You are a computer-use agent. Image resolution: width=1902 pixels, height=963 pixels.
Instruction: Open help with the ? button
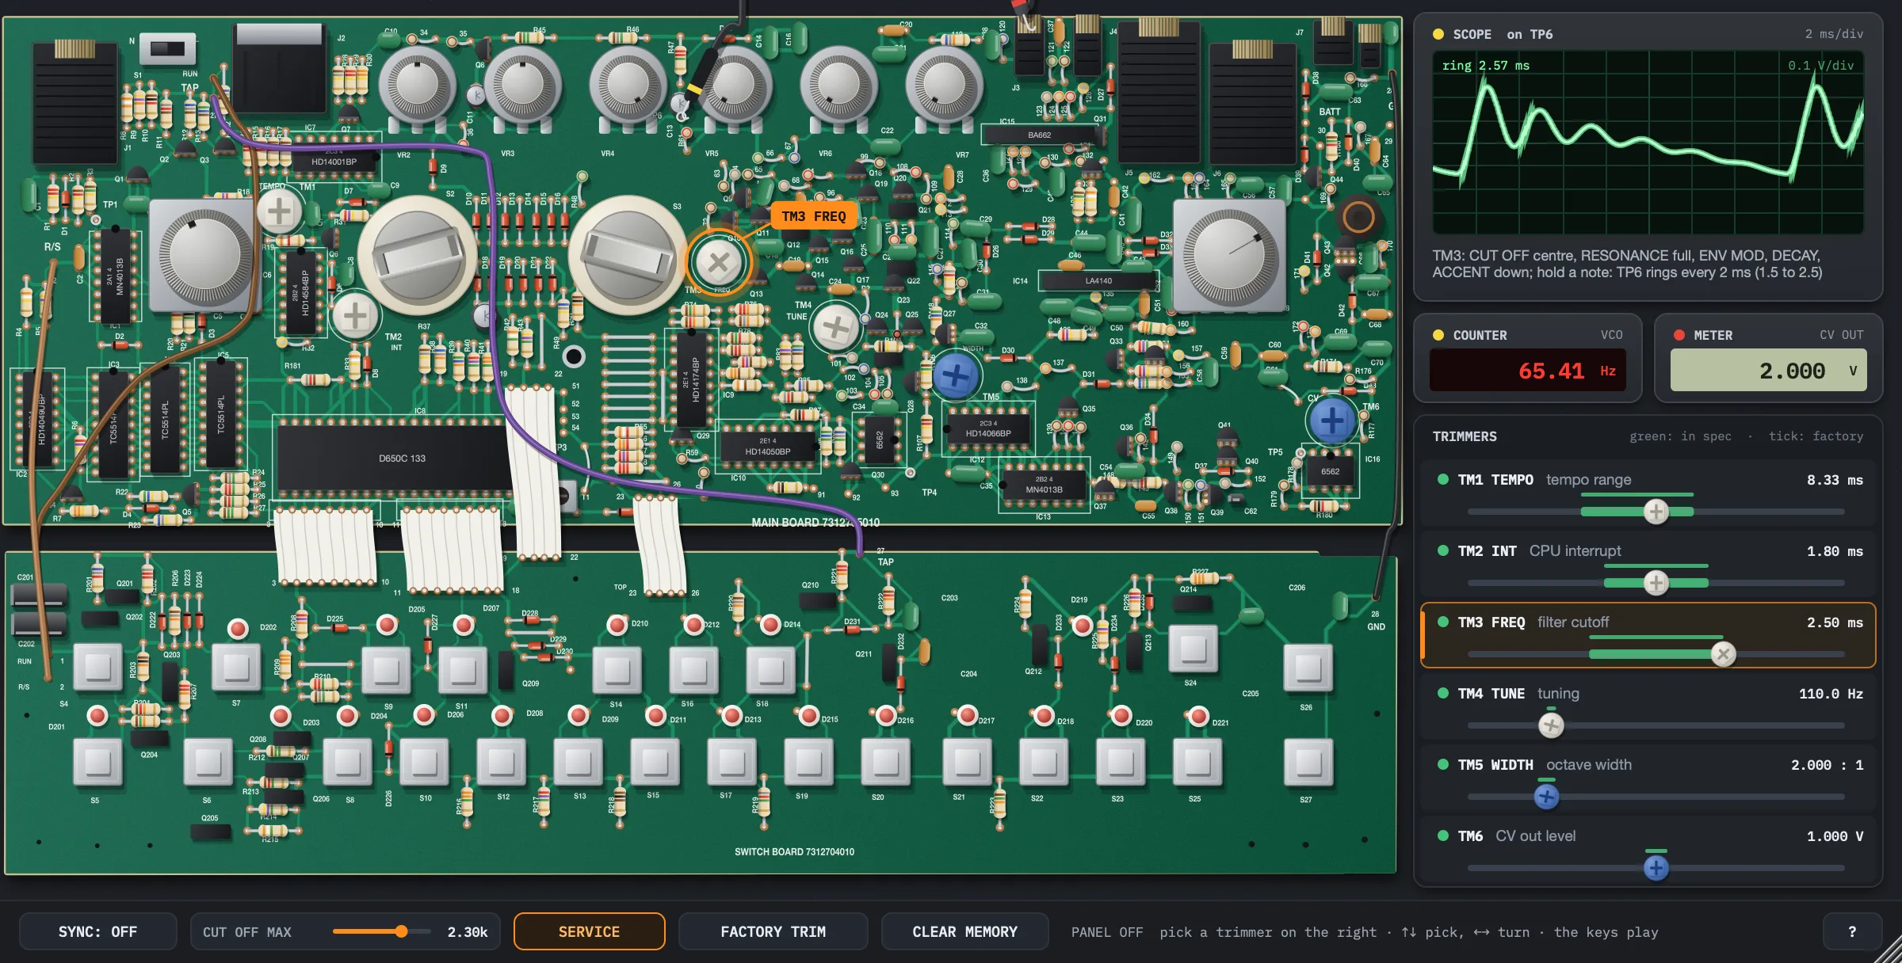[1852, 932]
